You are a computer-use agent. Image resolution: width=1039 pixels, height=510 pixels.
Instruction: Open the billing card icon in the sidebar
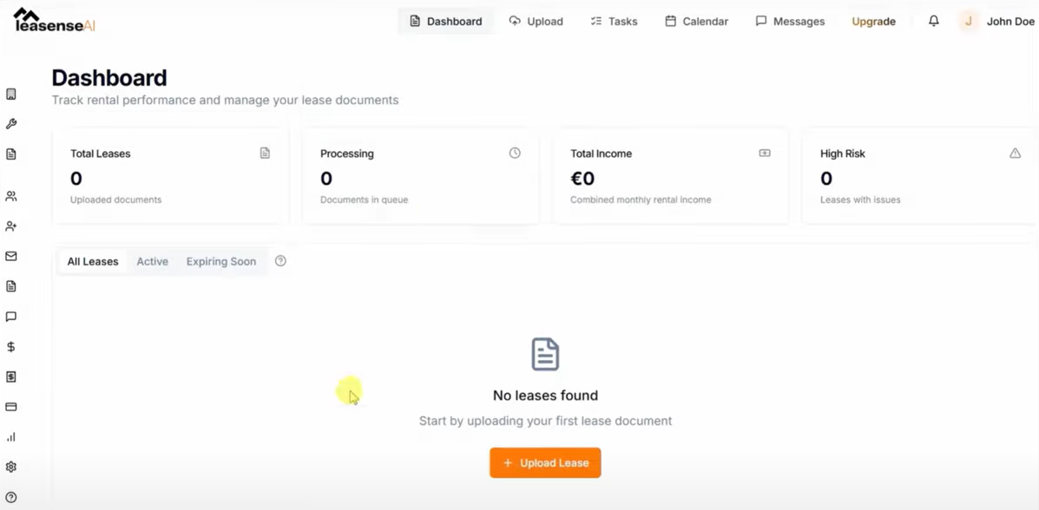[11, 406]
